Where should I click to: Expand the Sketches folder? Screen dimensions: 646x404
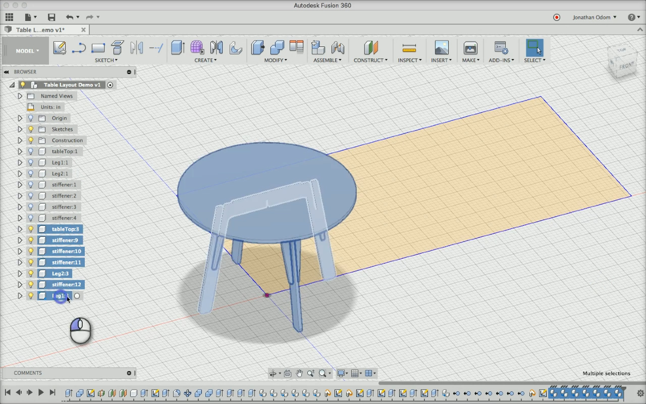coord(20,129)
